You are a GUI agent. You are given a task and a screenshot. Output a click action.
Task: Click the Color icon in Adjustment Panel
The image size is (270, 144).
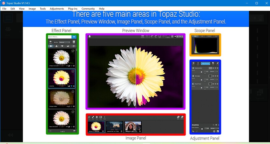point(213,64)
